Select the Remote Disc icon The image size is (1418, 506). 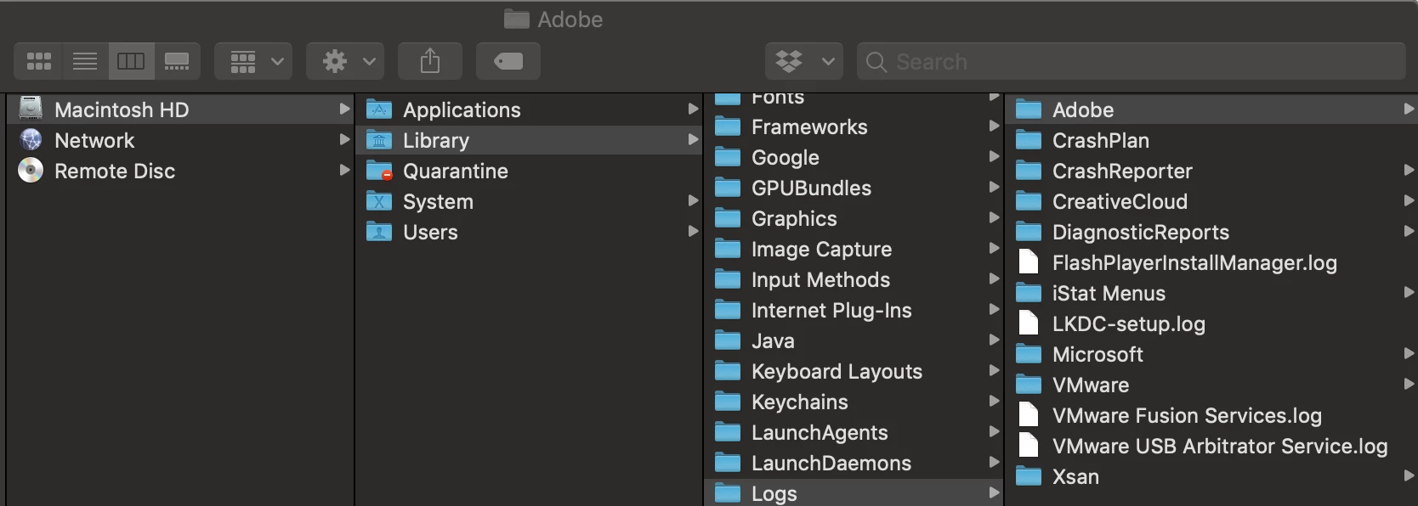coord(31,170)
